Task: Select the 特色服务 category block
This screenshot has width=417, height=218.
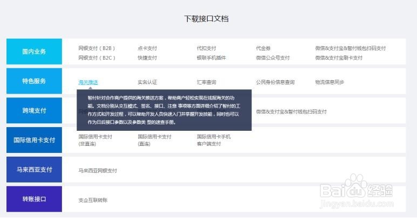Action: click(x=34, y=81)
